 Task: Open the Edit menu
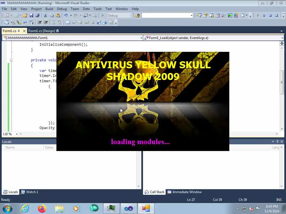coord(13,9)
